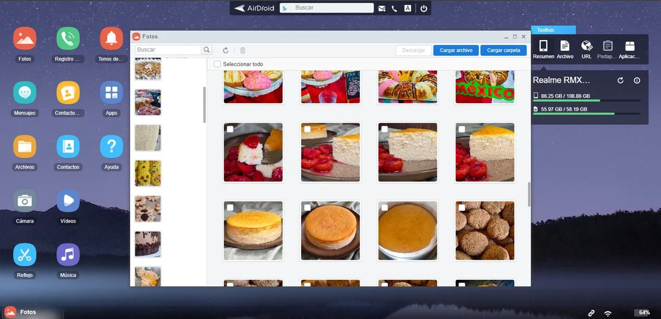This screenshot has height=319, width=661.
Task: Refresh the Realme device info
Action: 621,80
